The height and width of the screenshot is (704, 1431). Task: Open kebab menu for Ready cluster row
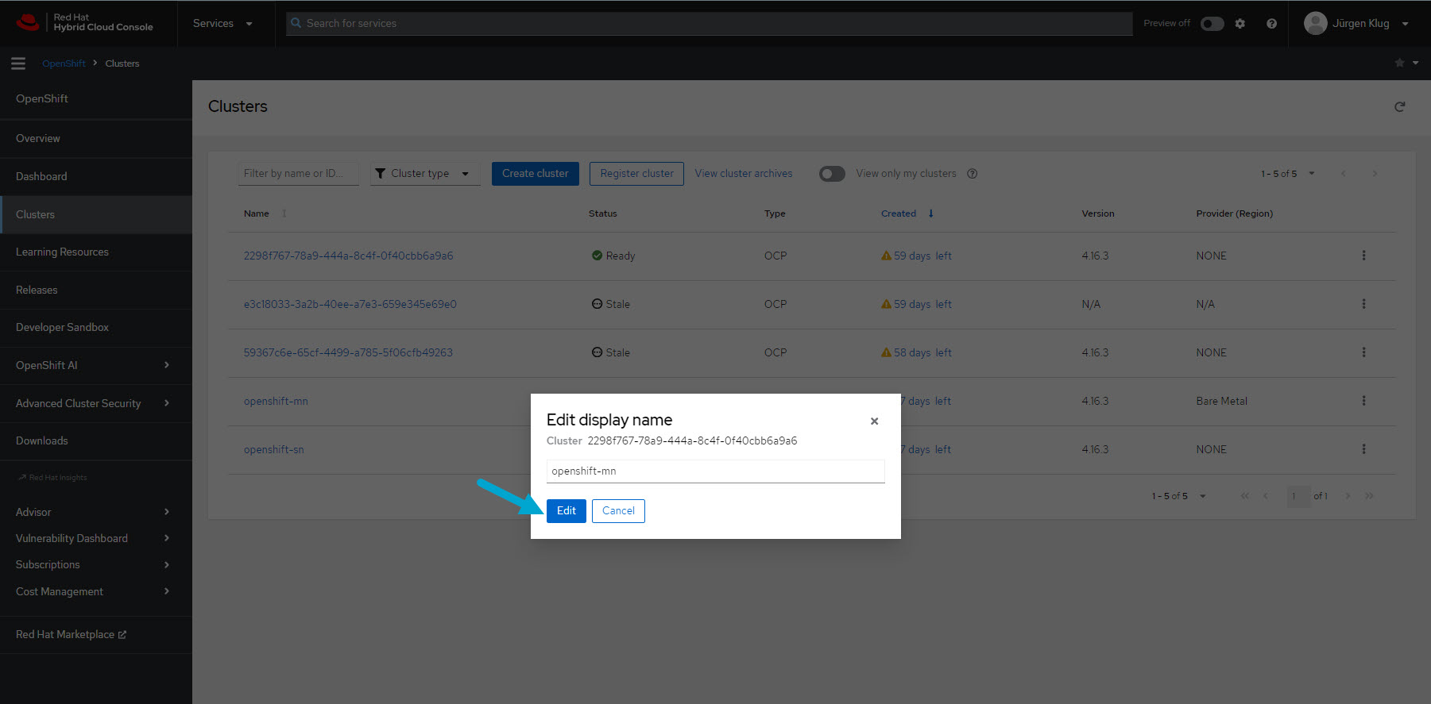click(1363, 256)
